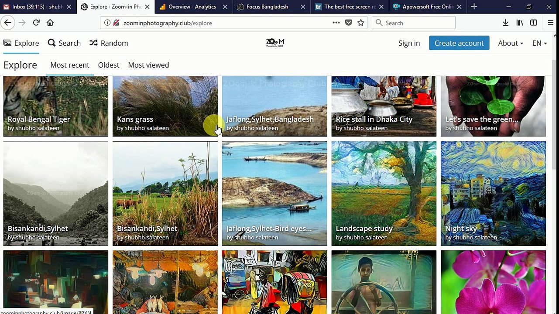Open the Landscape study image

(384, 193)
